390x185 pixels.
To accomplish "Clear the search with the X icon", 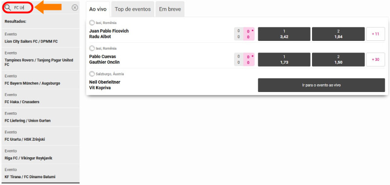I will pyautogui.click(x=75, y=8).
